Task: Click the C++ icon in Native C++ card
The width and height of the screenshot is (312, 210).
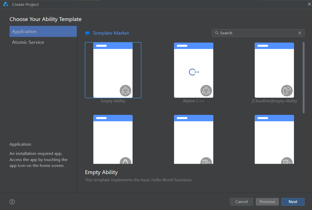Action: (x=194, y=72)
